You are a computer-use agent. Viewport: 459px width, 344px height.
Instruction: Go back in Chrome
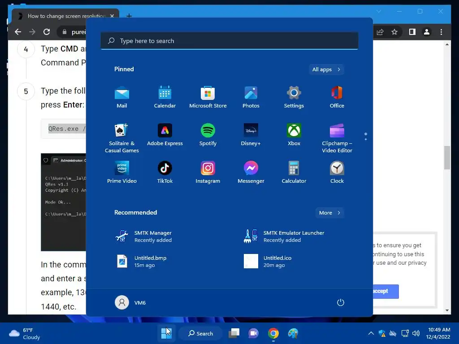click(18, 32)
